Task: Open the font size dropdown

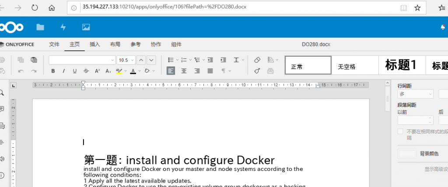Action: click(132, 60)
